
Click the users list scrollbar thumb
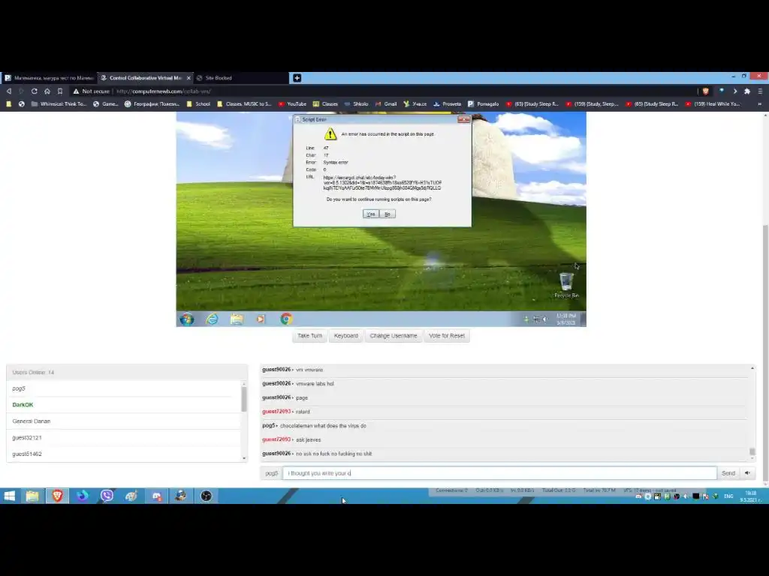click(244, 399)
